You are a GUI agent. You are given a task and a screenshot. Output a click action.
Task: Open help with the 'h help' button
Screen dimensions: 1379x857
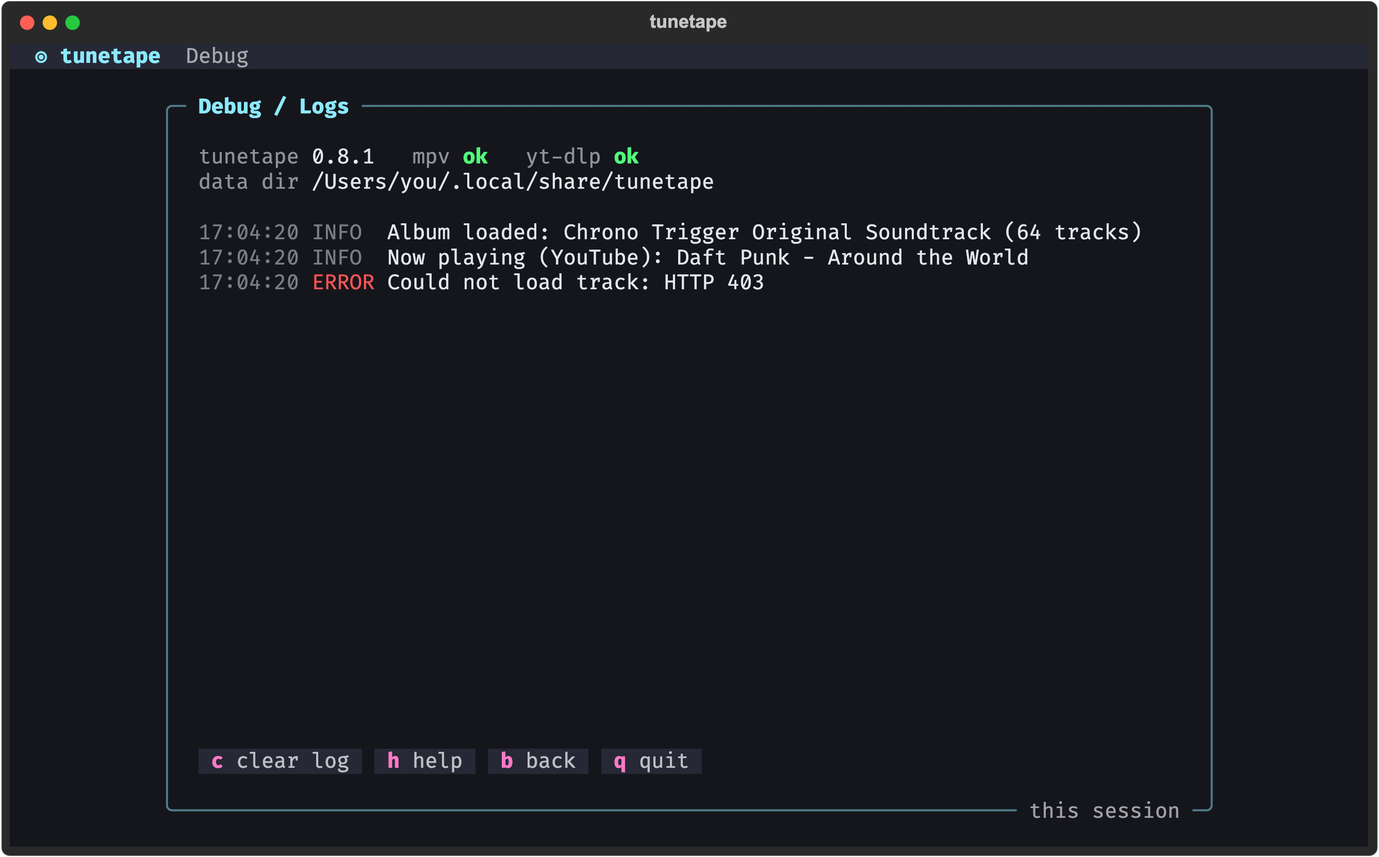(x=424, y=761)
